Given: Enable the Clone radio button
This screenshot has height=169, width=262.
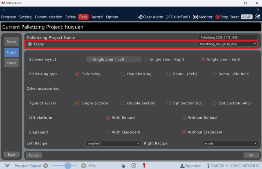Looking at the screenshot, I should click(30, 44).
